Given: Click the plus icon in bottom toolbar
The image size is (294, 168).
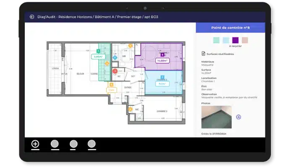Looking at the screenshot, I should coord(35,144).
